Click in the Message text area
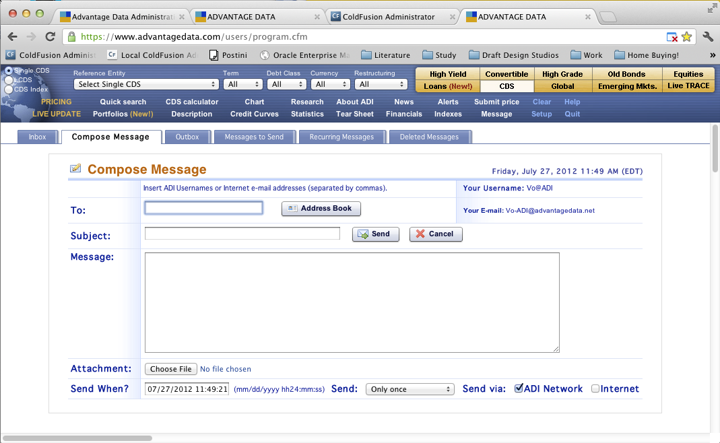720x443 pixels. click(x=352, y=302)
